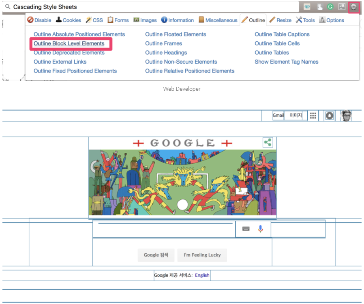Switch to the CSS tab
The width and height of the screenshot is (364, 304).
pos(94,20)
